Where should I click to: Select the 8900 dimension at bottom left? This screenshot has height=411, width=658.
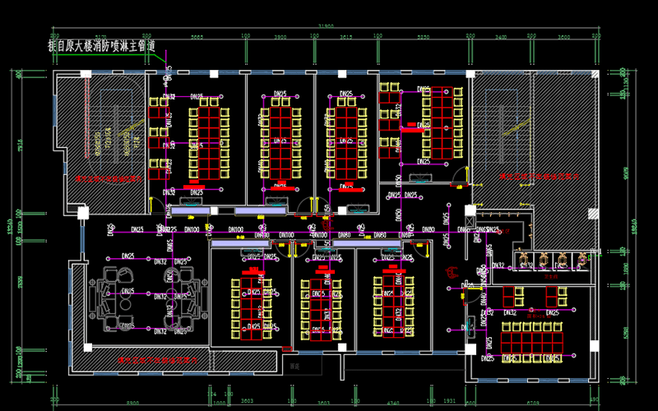tap(132, 404)
